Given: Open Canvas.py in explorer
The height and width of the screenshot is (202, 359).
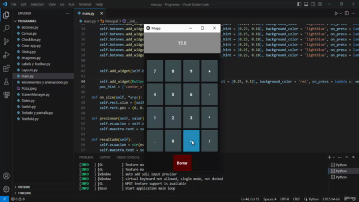Looking at the screenshot, I should click(x=29, y=34).
